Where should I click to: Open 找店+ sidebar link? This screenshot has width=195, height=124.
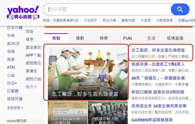[x=12, y=83]
